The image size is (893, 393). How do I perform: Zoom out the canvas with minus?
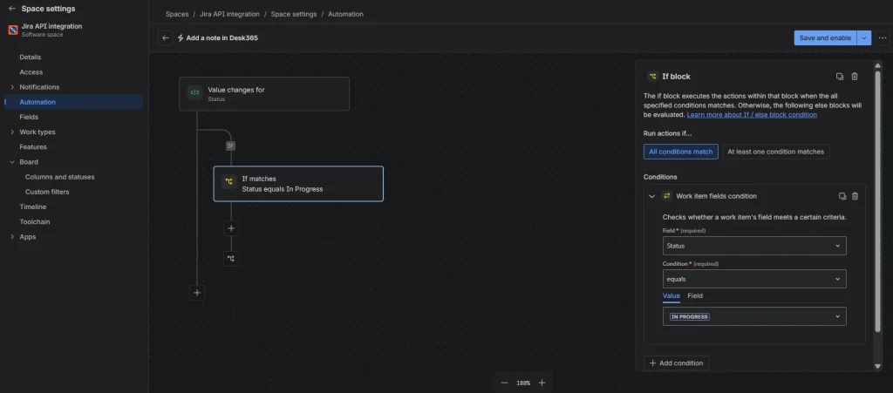point(504,383)
